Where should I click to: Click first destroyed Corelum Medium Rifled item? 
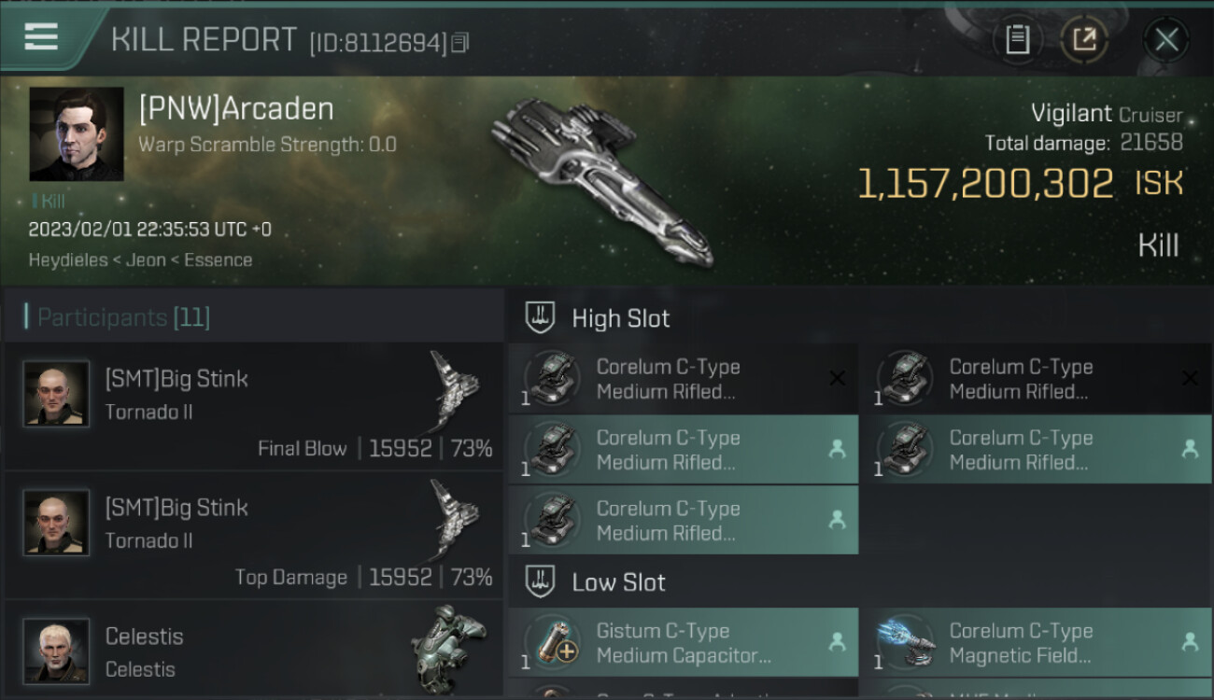click(x=684, y=379)
